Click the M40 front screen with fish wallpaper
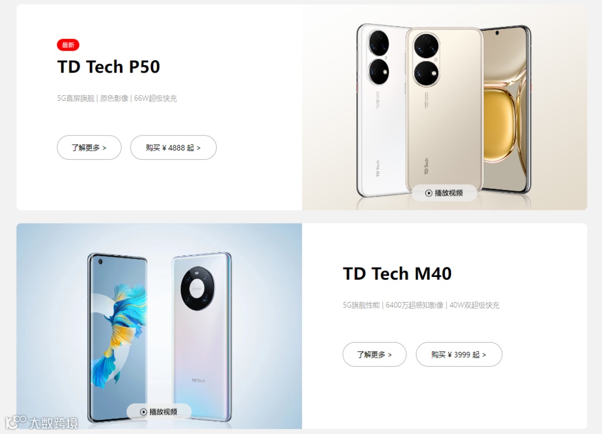 pyautogui.click(x=118, y=338)
